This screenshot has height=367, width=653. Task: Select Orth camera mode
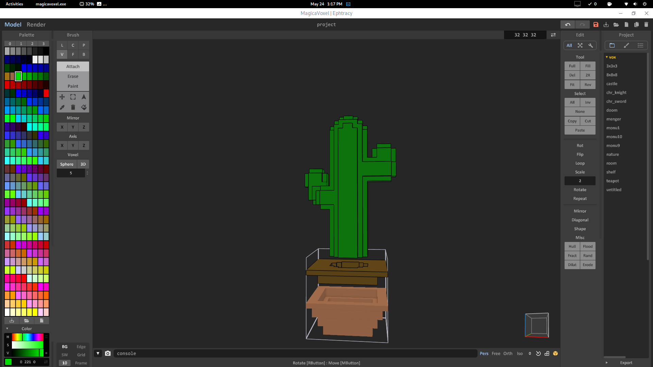[508, 353]
